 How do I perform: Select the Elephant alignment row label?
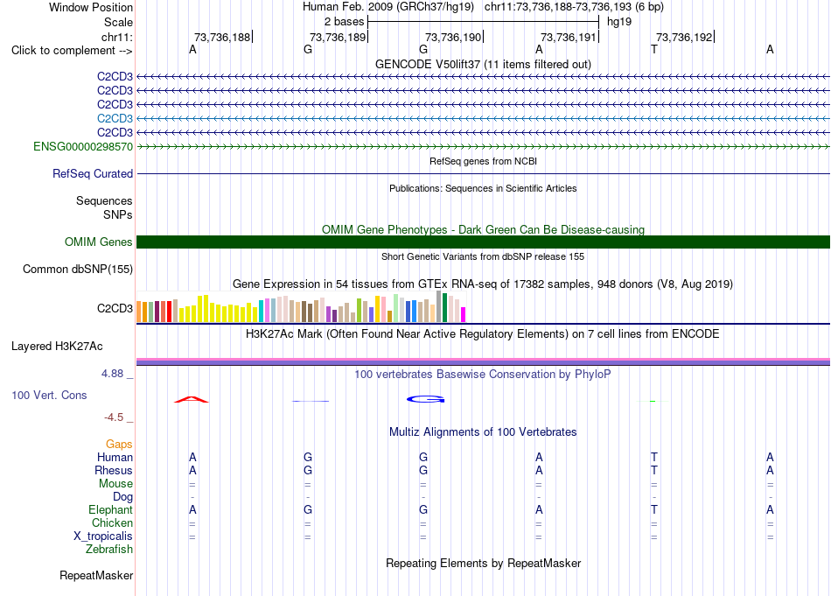pos(110,509)
